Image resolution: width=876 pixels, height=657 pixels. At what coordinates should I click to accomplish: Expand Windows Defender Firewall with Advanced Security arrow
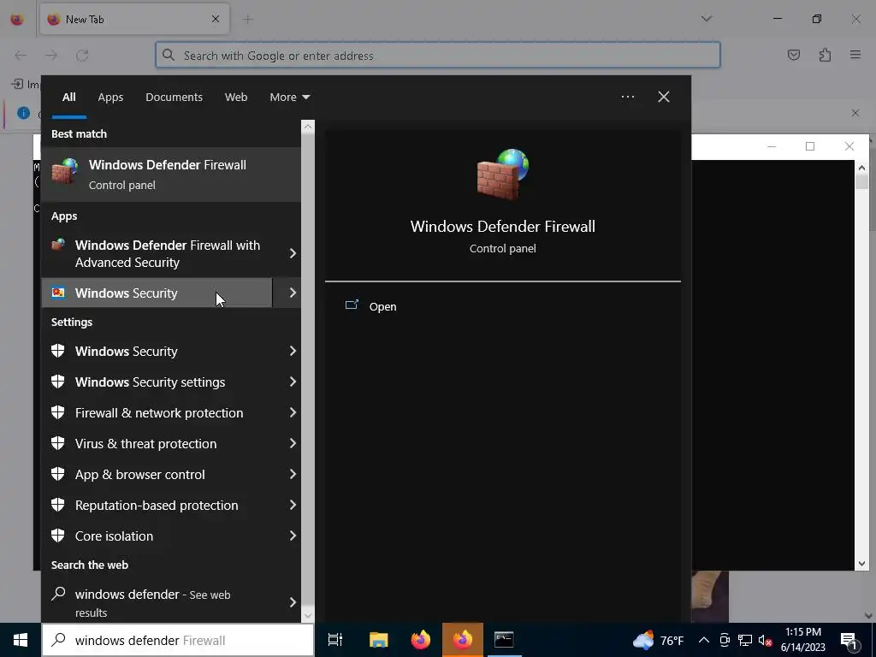(x=293, y=253)
